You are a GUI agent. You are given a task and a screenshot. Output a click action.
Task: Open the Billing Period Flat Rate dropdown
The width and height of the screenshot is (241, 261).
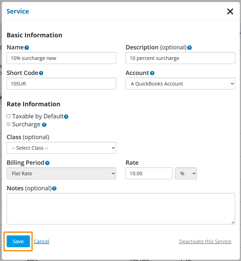point(61,173)
